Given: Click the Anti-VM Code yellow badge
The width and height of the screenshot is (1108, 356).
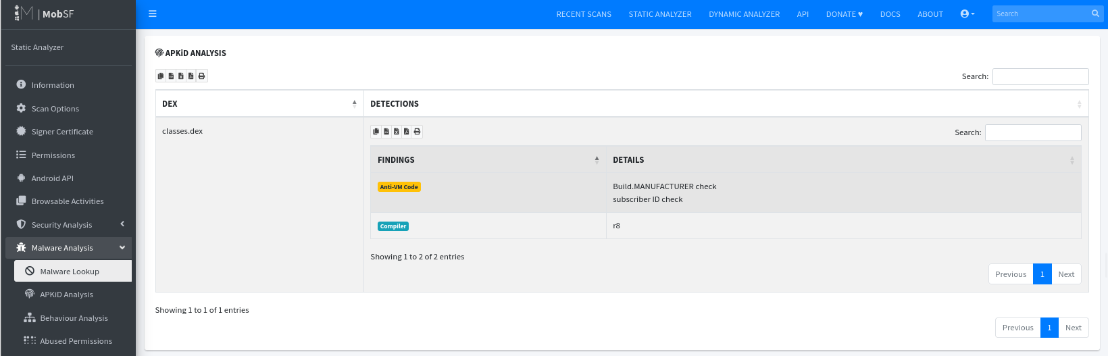Looking at the screenshot, I should click(399, 187).
